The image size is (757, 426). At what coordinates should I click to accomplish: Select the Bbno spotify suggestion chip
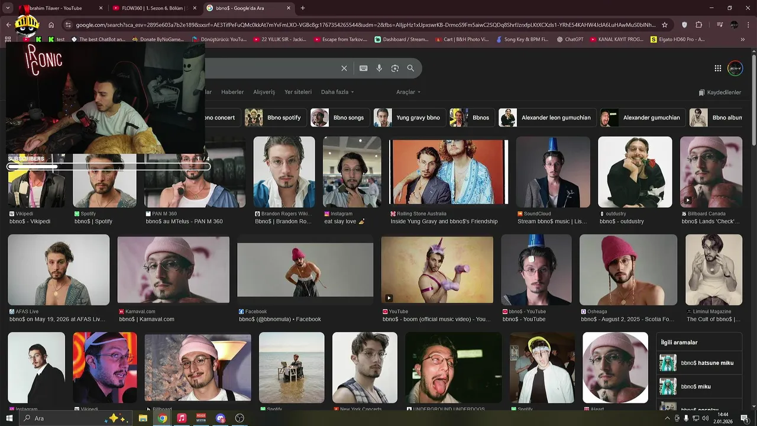[x=276, y=118]
